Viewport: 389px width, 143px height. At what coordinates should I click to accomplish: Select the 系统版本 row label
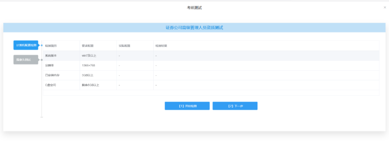51,56
